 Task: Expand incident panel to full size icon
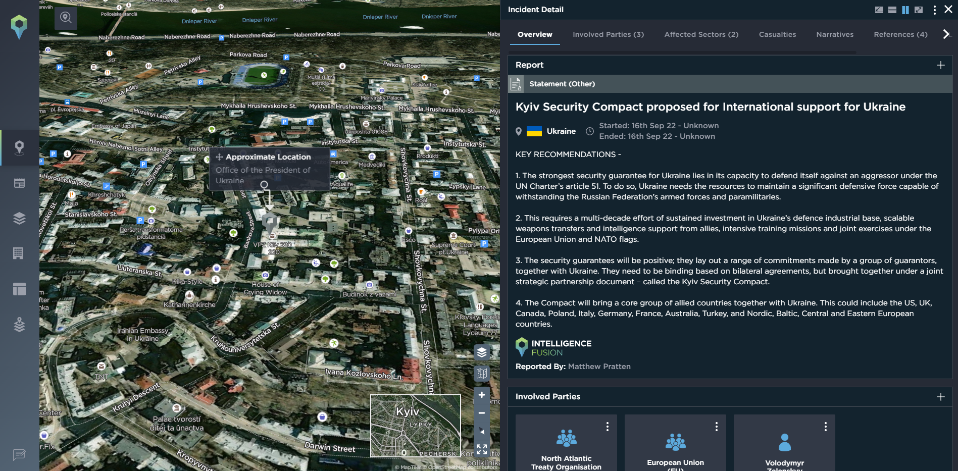919,10
